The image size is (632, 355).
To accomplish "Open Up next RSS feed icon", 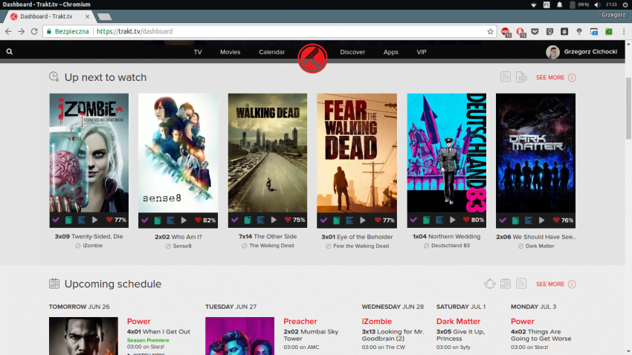I will [x=506, y=77].
